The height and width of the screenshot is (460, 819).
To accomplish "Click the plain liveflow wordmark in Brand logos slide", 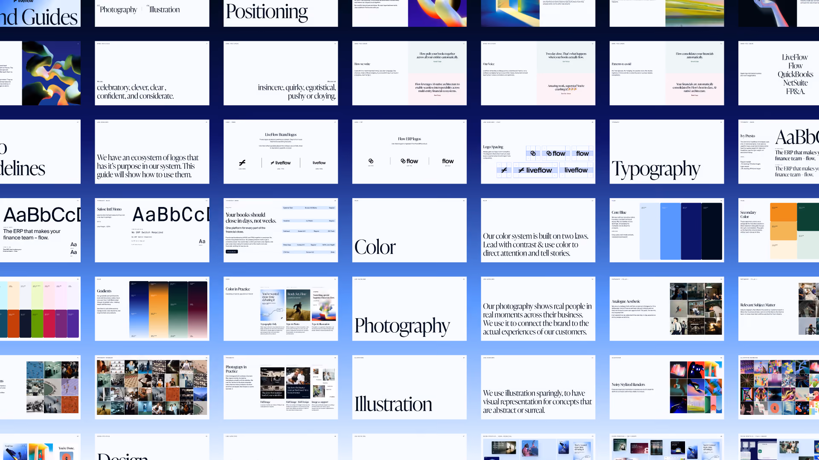I will pos(319,163).
